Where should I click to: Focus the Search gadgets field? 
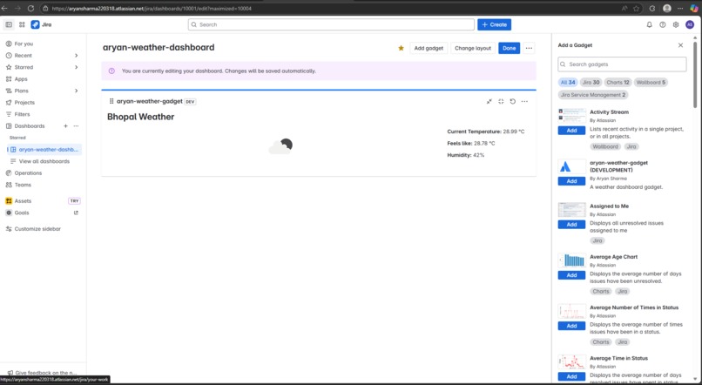click(x=622, y=64)
